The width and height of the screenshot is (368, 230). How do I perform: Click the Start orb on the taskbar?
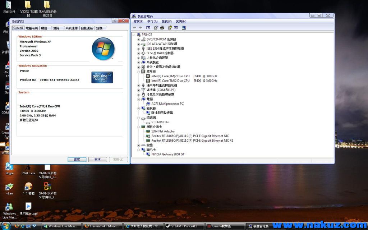6,226
